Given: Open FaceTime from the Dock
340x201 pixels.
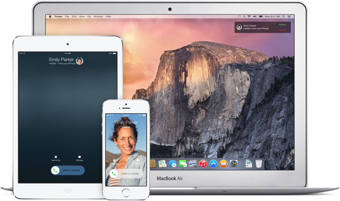Looking at the screenshot, I should [x=183, y=164].
